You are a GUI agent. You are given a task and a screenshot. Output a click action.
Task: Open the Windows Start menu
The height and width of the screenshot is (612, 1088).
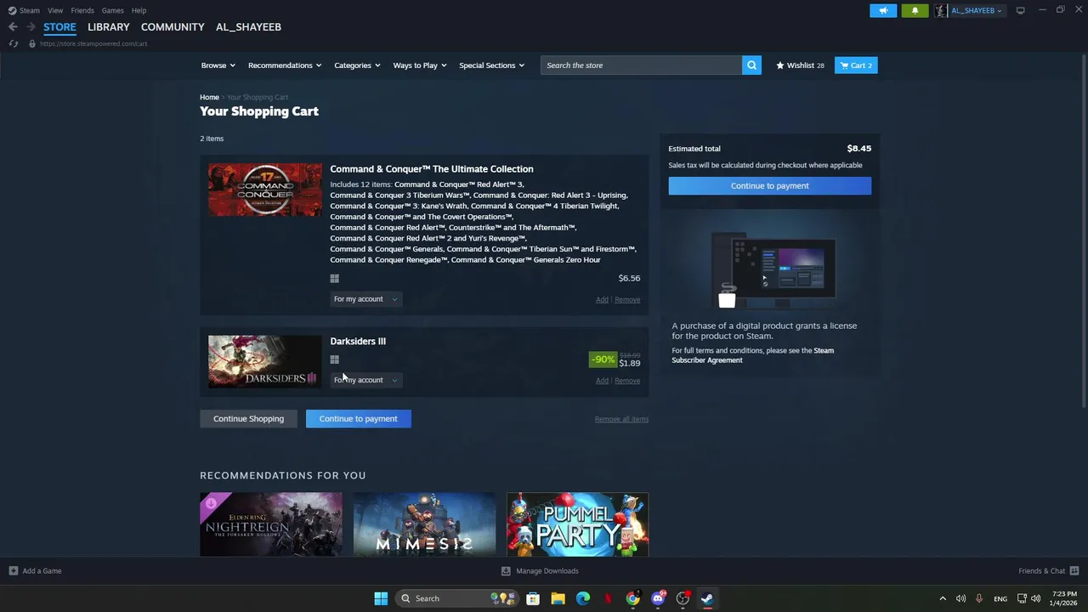point(381,598)
